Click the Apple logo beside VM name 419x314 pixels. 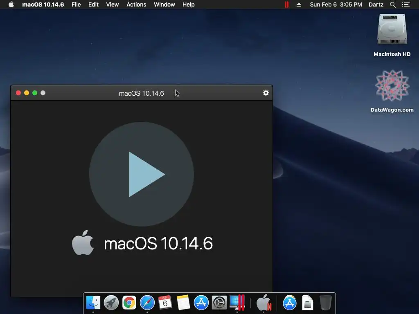coord(83,242)
